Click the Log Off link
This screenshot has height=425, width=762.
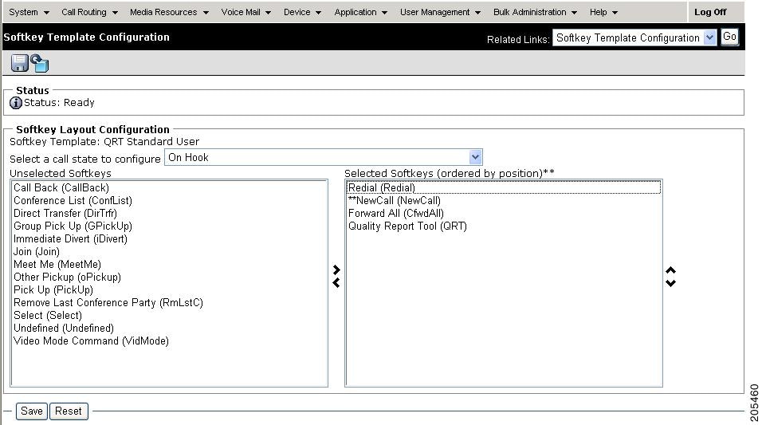click(710, 12)
